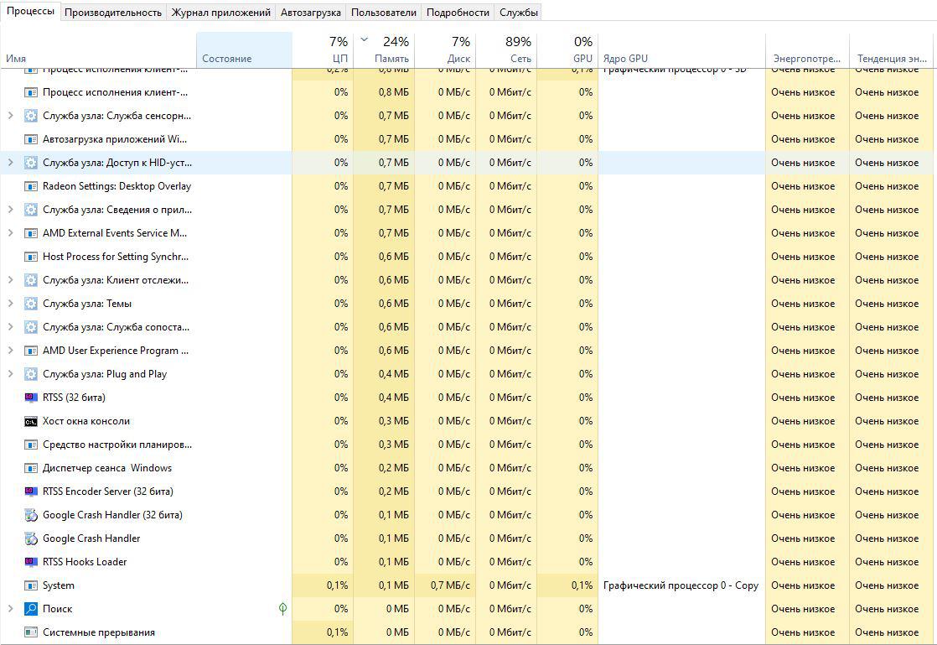Click the RTSS Hooks Loader icon

click(x=31, y=562)
